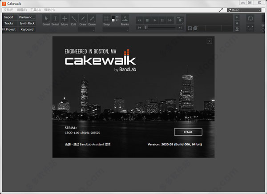Toggle the Snap grid button

[x=107, y=18]
